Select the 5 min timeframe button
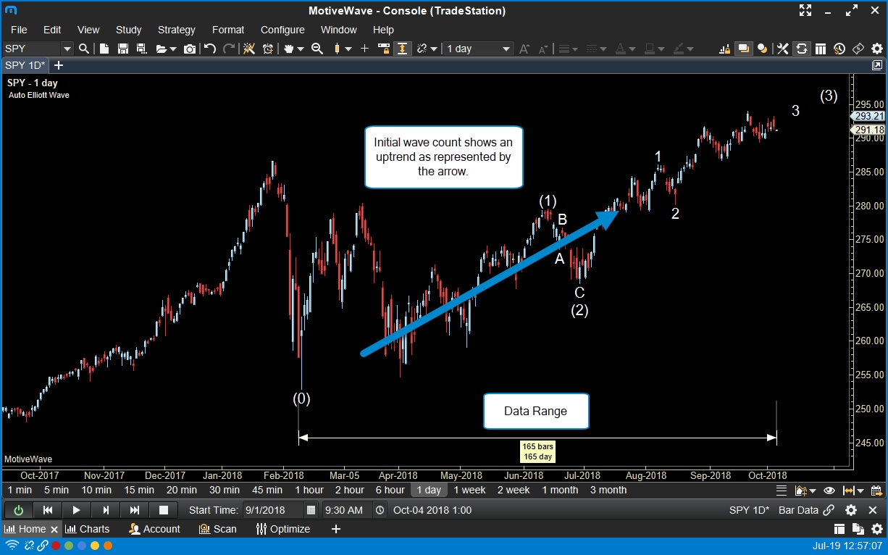The image size is (888, 555). point(56,490)
